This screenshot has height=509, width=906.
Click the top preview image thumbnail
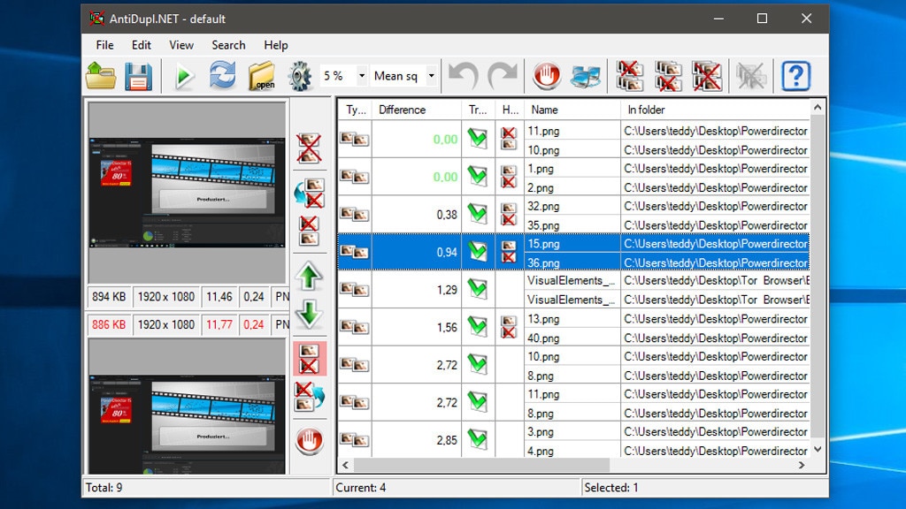(x=188, y=193)
